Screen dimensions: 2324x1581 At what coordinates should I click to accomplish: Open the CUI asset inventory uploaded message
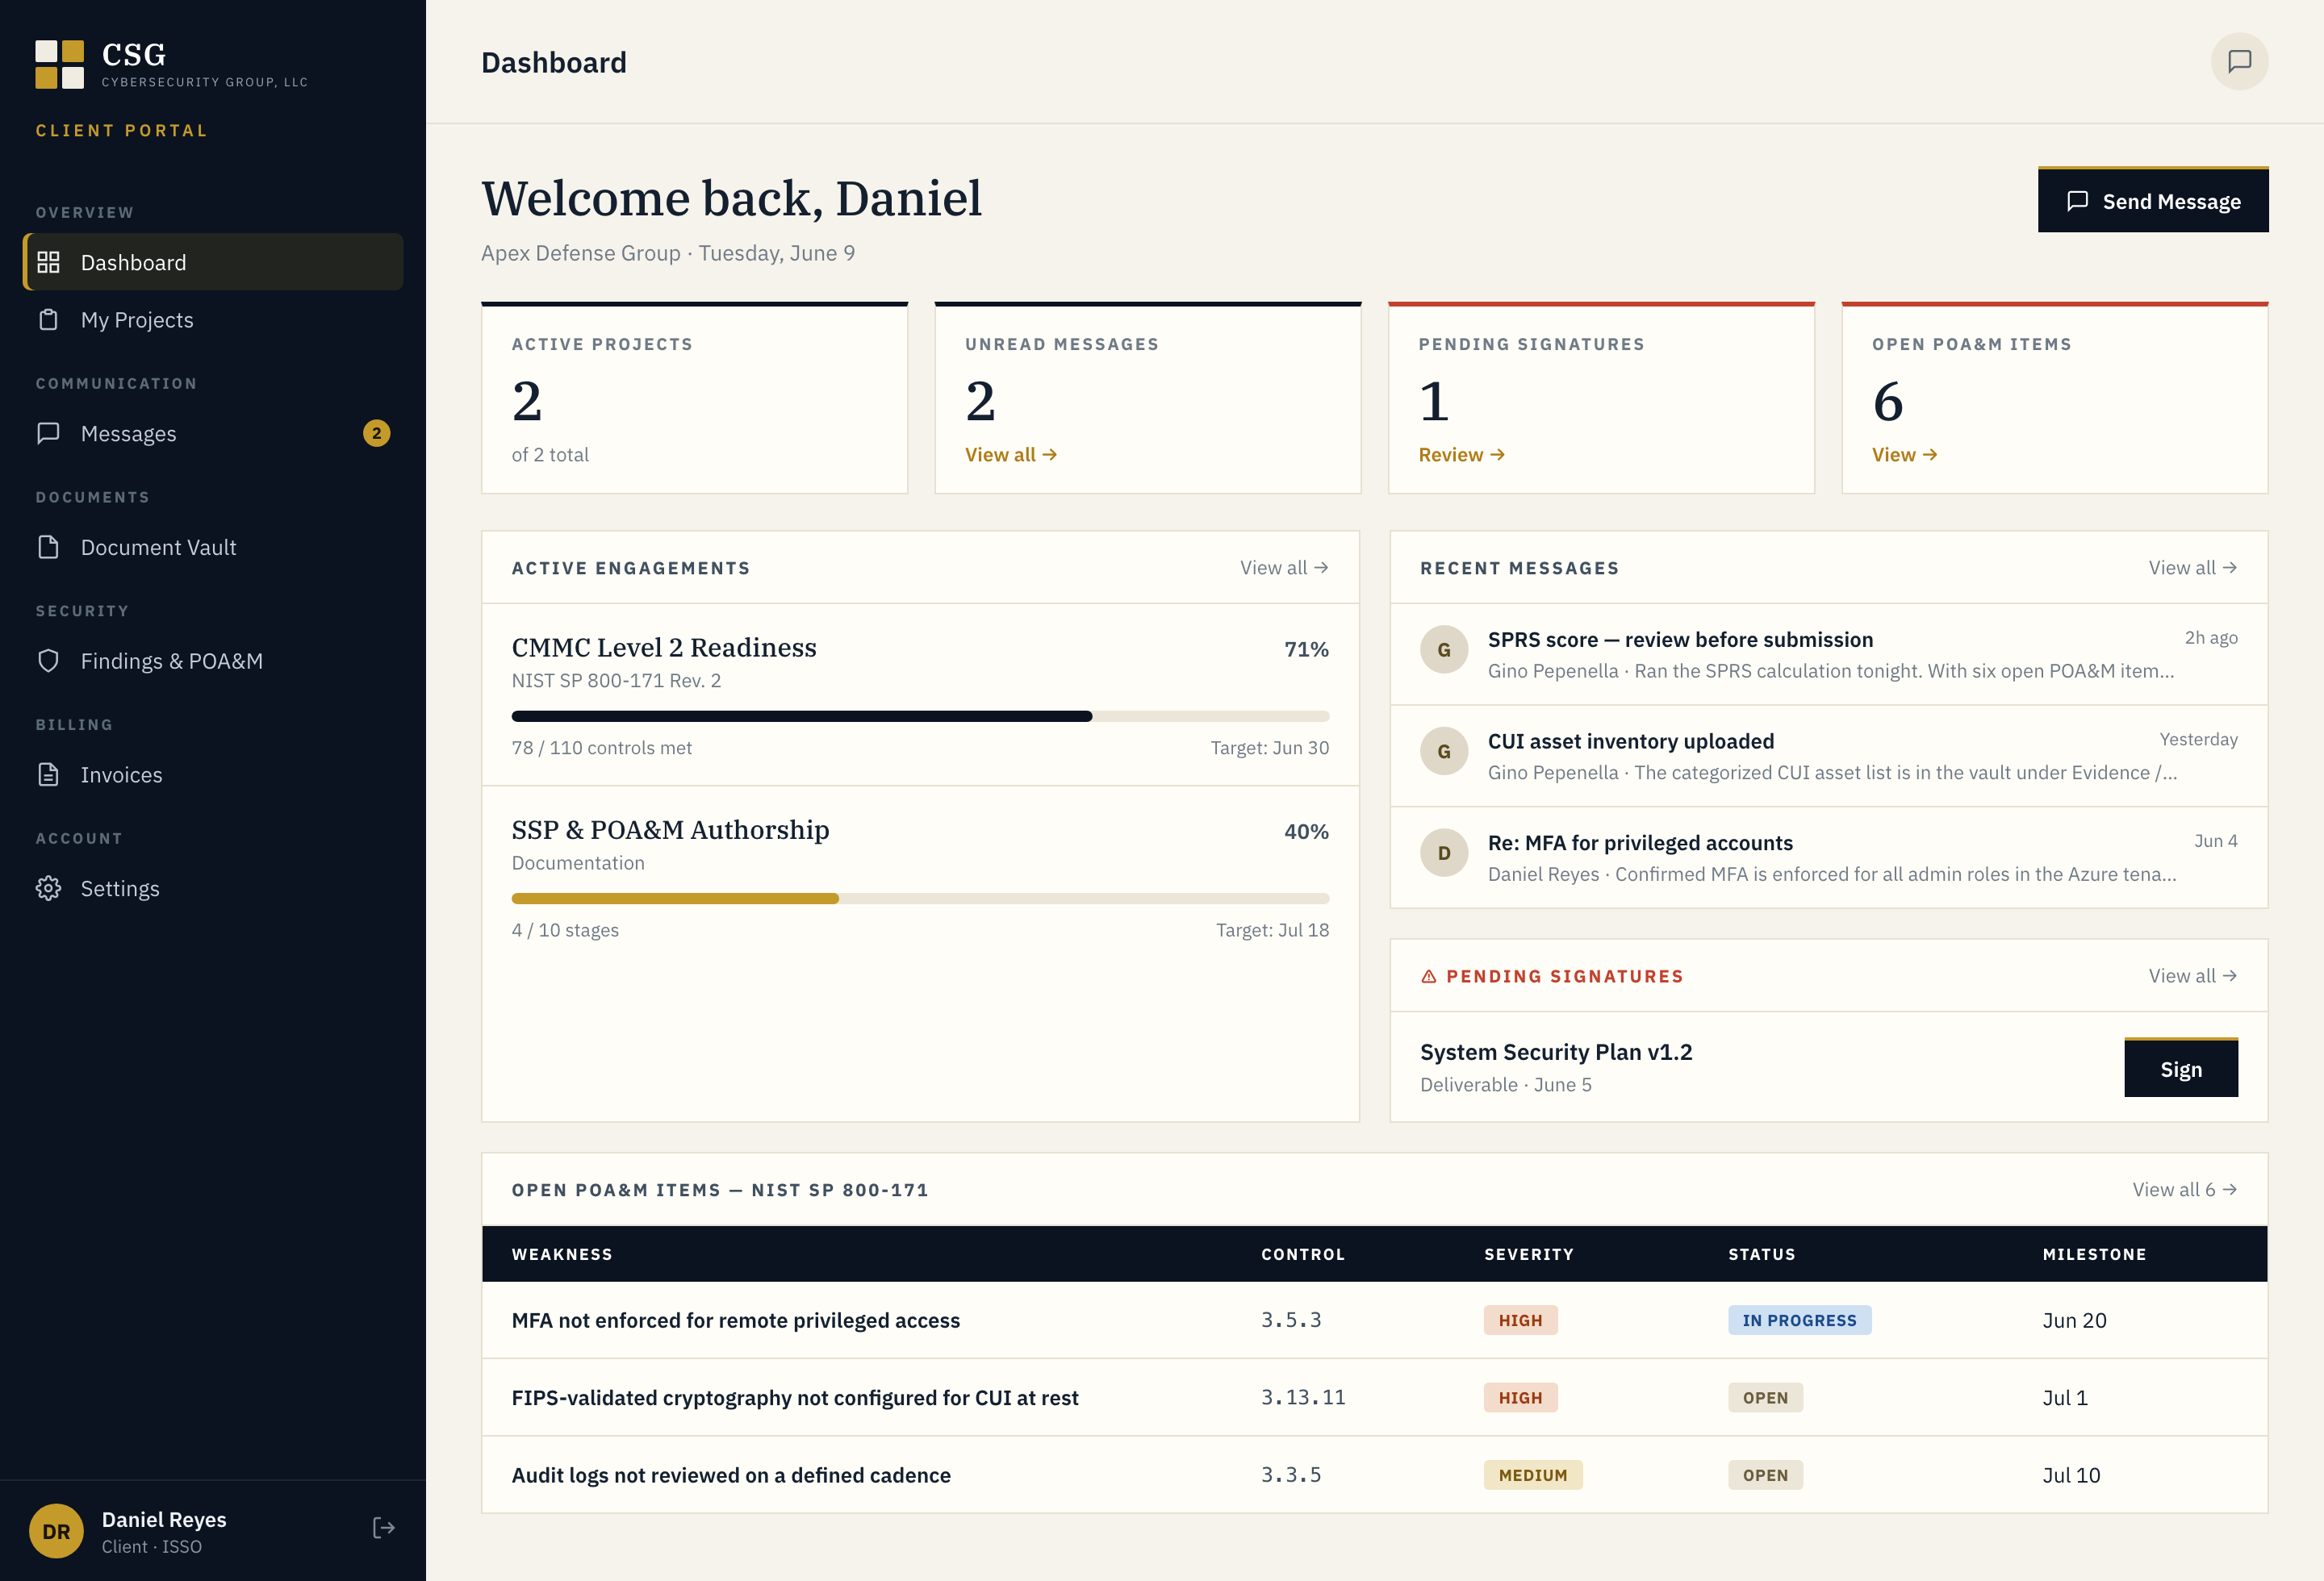coord(1829,757)
